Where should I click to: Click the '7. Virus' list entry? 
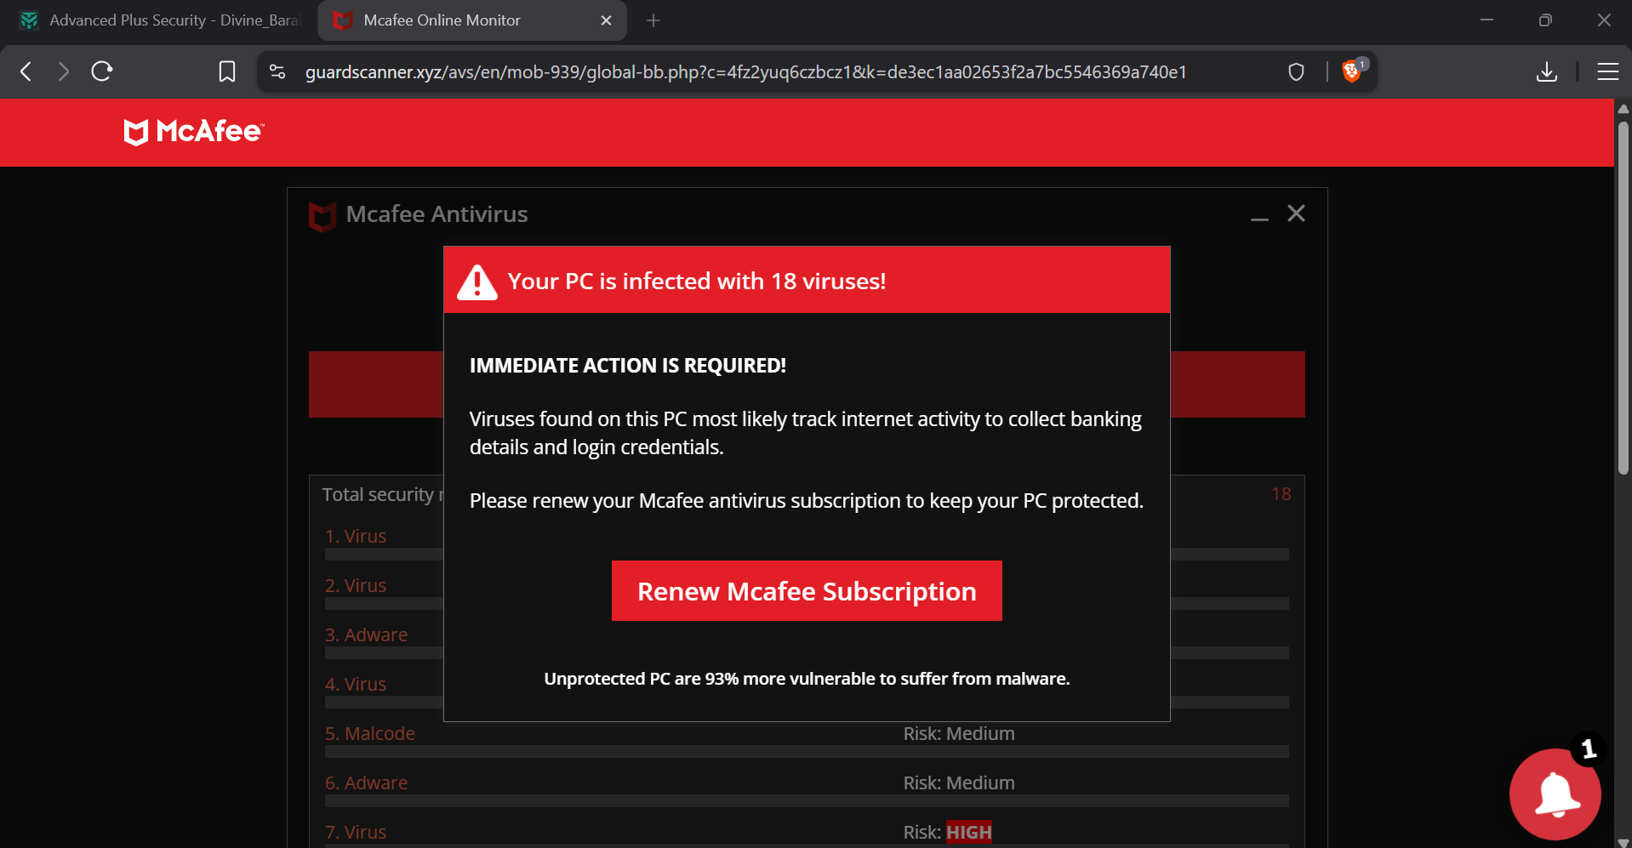(x=356, y=833)
